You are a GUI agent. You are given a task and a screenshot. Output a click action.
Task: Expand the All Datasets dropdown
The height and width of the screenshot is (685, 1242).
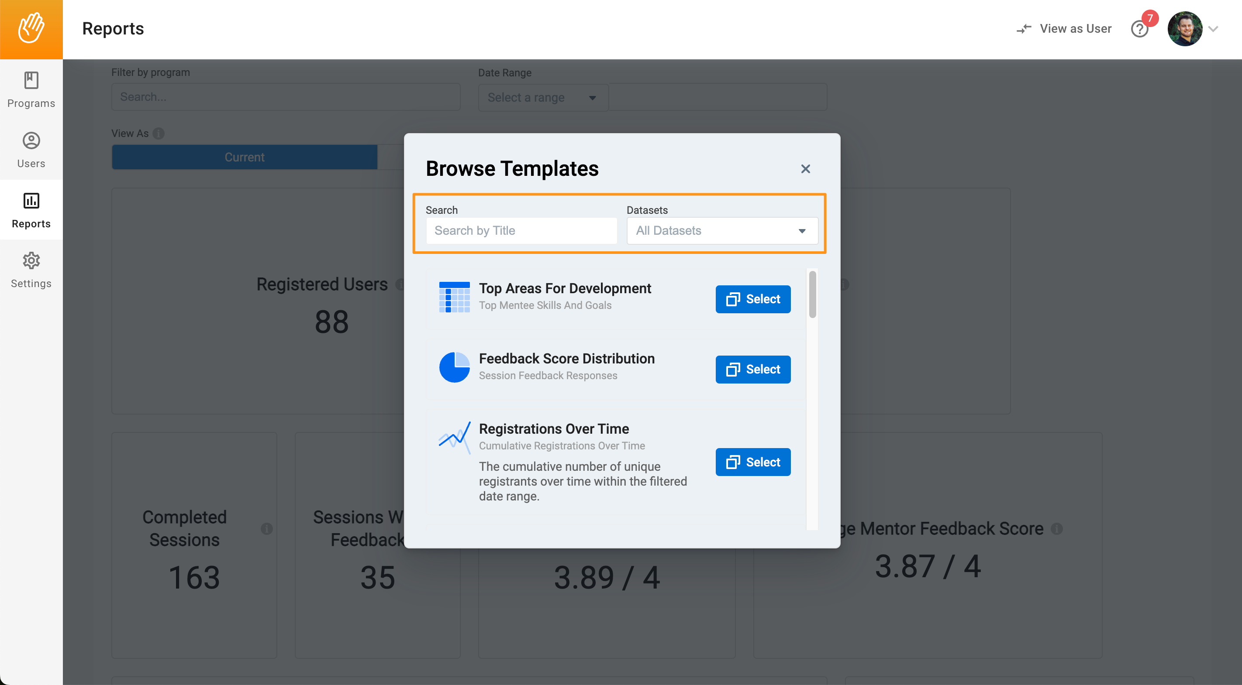pos(722,231)
